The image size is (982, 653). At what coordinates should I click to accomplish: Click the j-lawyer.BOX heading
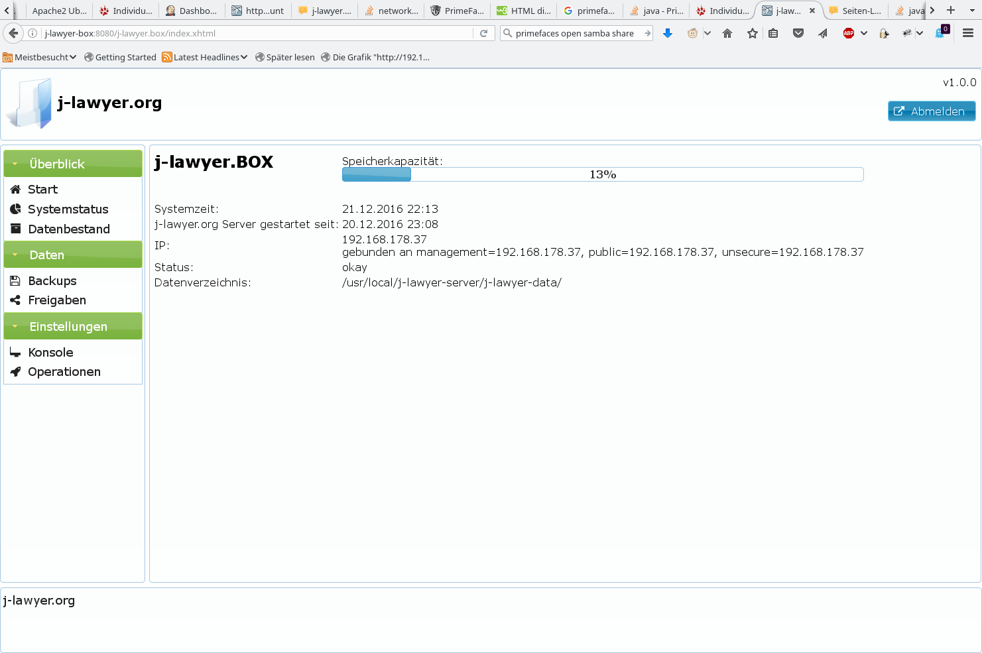tap(214, 162)
